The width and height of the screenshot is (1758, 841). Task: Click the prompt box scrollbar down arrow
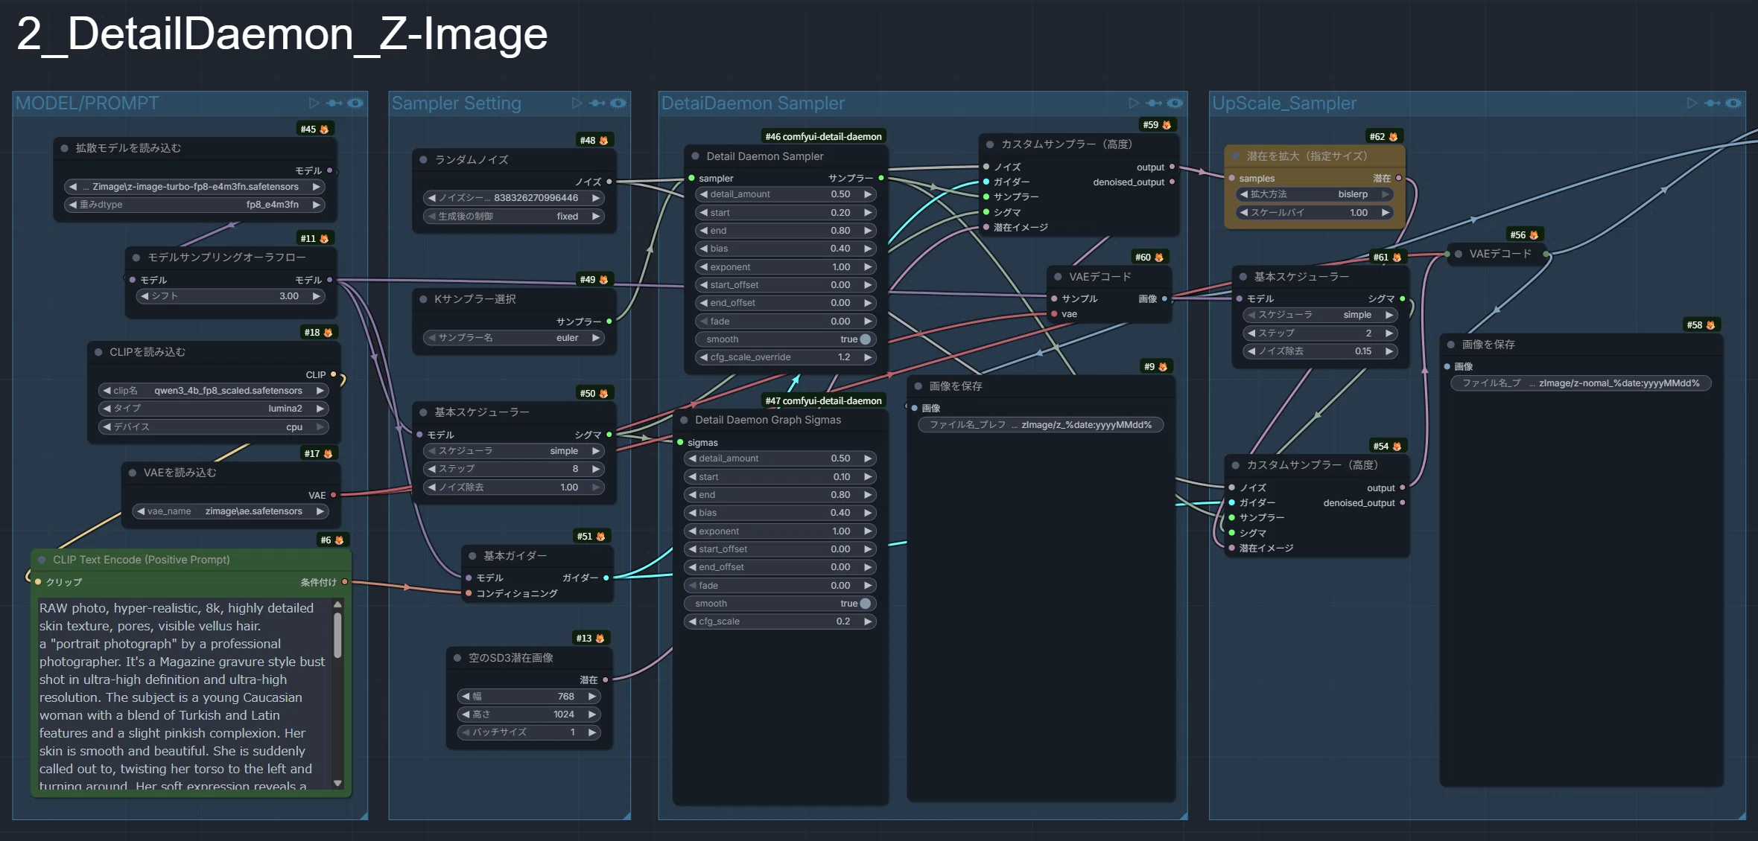point(337,783)
